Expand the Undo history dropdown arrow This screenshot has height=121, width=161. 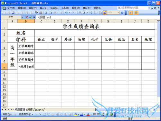pos(70,13)
